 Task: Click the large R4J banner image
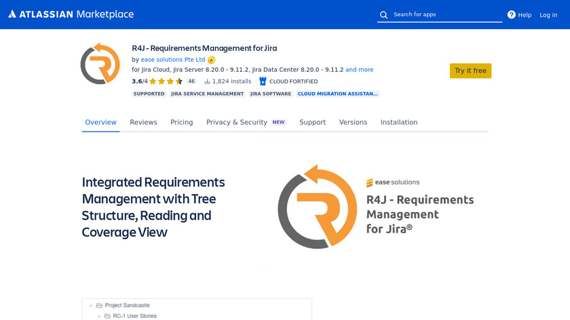tap(375, 207)
